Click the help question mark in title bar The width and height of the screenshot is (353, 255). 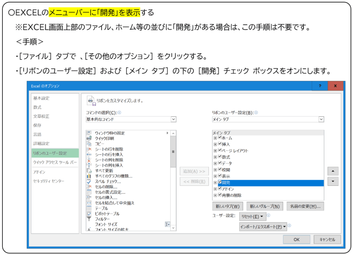pyautogui.click(x=320, y=86)
